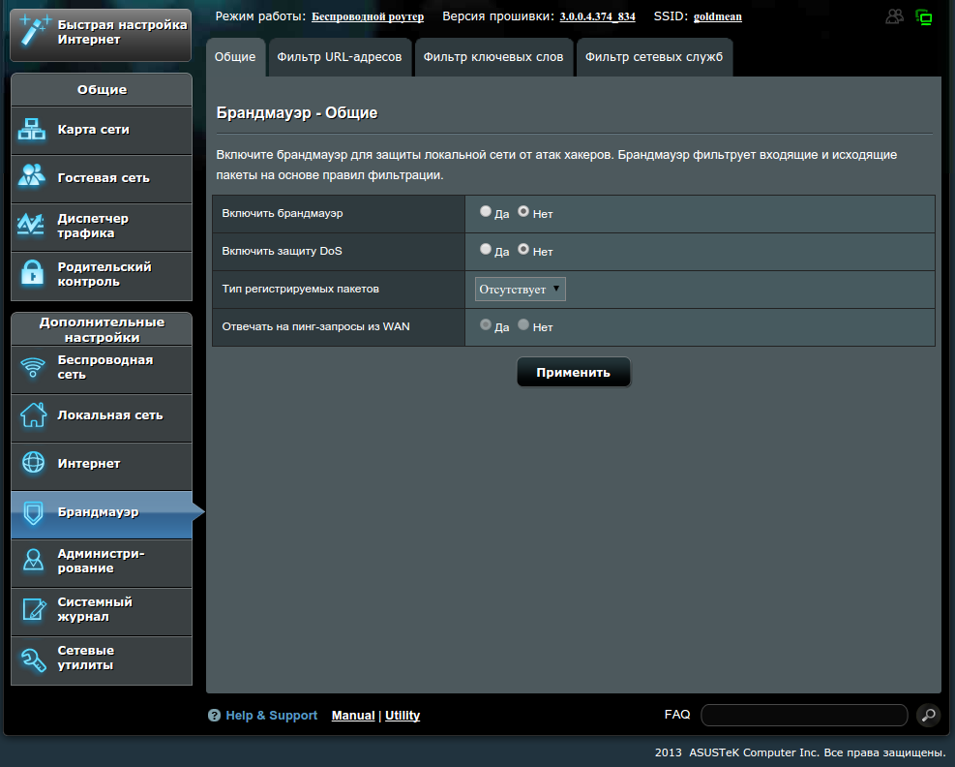This screenshot has width=955, height=767.
Task: Click the FAQ search magnifier icon
Action: pos(928,716)
